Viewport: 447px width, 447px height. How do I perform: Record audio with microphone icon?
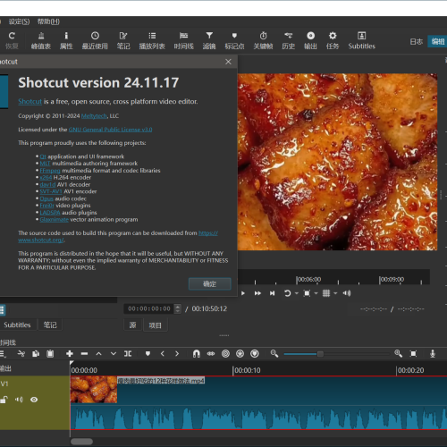coord(433,354)
